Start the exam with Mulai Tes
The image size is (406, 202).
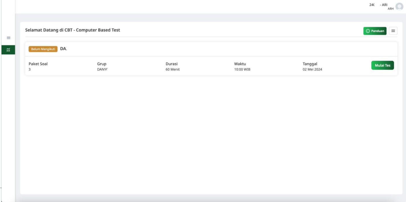coord(382,65)
